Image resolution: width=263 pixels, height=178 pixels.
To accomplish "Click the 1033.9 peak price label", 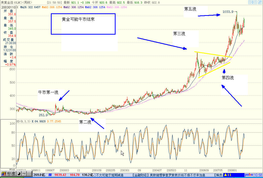I will click(228, 12).
